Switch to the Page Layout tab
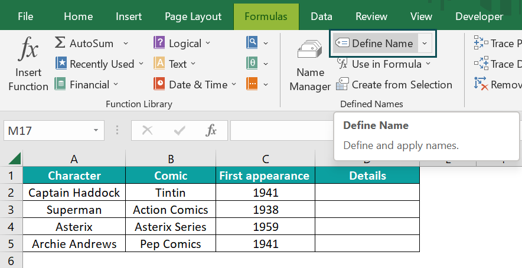This screenshot has width=522, height=268. coord(193,16)
